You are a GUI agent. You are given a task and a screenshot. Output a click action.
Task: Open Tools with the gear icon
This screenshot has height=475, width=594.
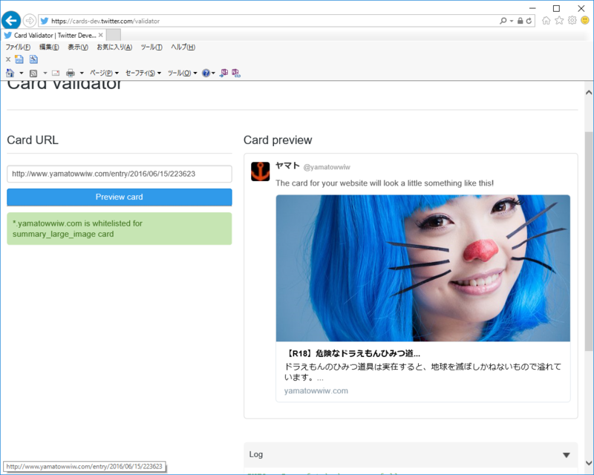click(572, 21)
